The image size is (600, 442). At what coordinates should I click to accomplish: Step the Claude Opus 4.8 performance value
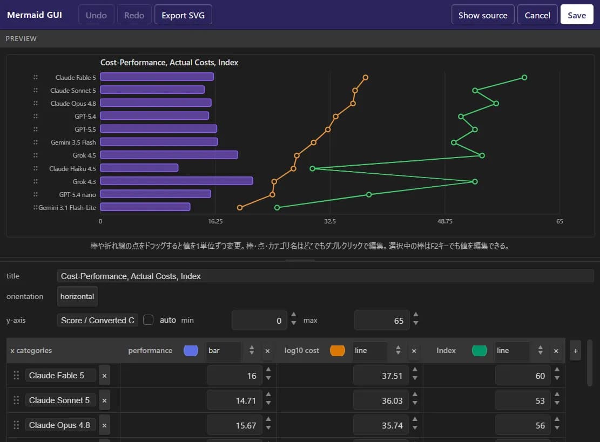pos(268,423)
